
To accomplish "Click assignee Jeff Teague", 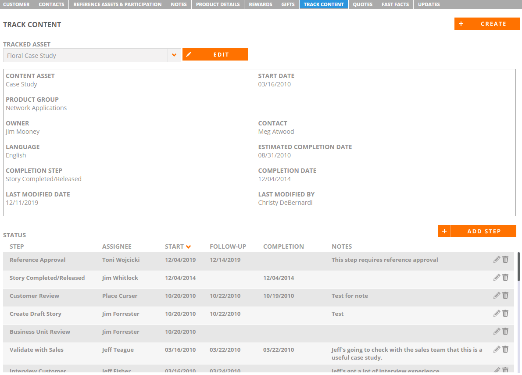I will pos(118,350).
